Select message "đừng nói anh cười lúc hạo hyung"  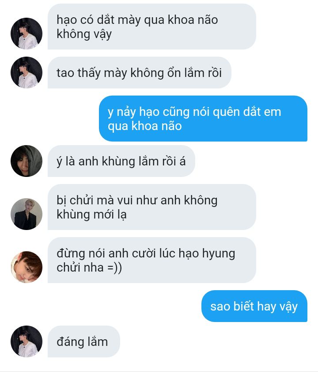click(151, 260)
